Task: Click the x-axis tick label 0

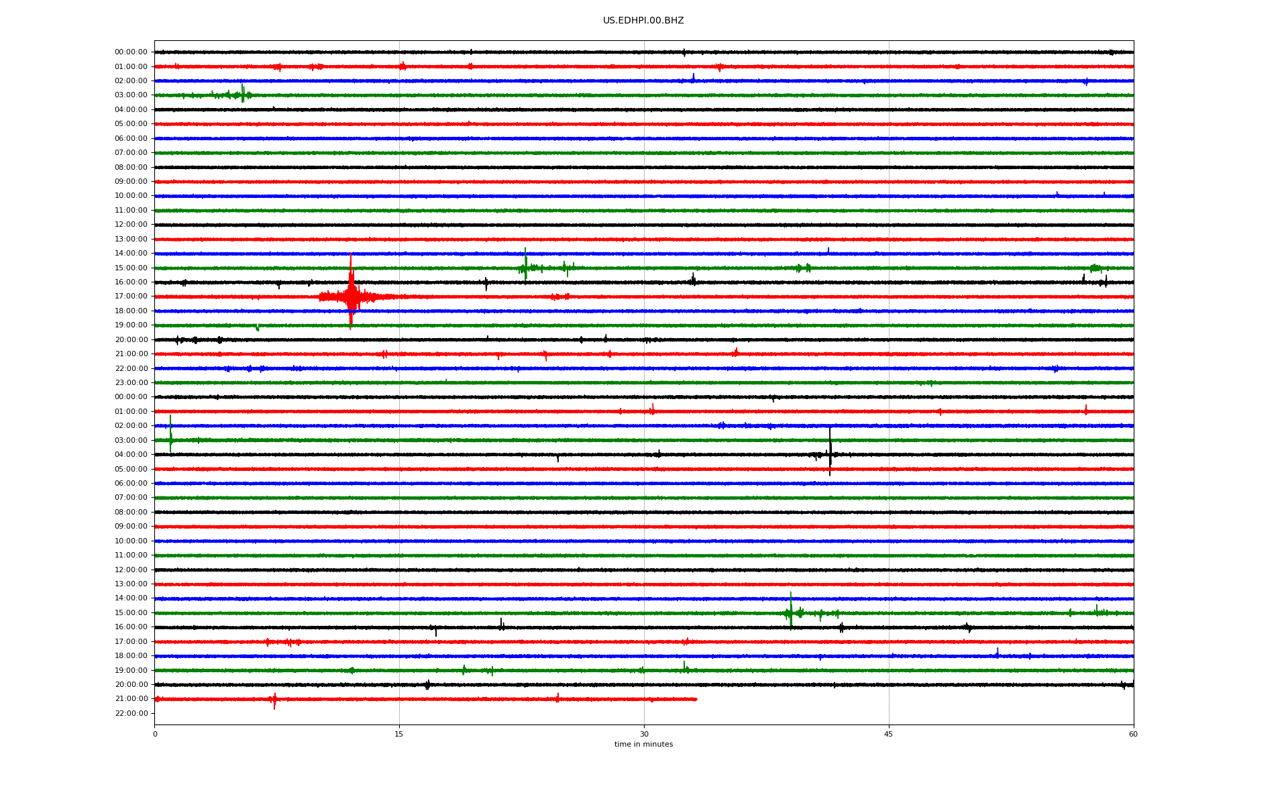Action: click(155, 734)
